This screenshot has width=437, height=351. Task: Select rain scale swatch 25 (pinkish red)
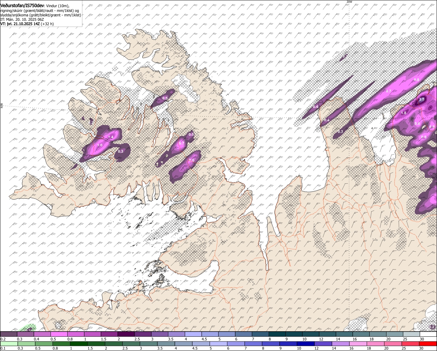(x=410, y=344)
